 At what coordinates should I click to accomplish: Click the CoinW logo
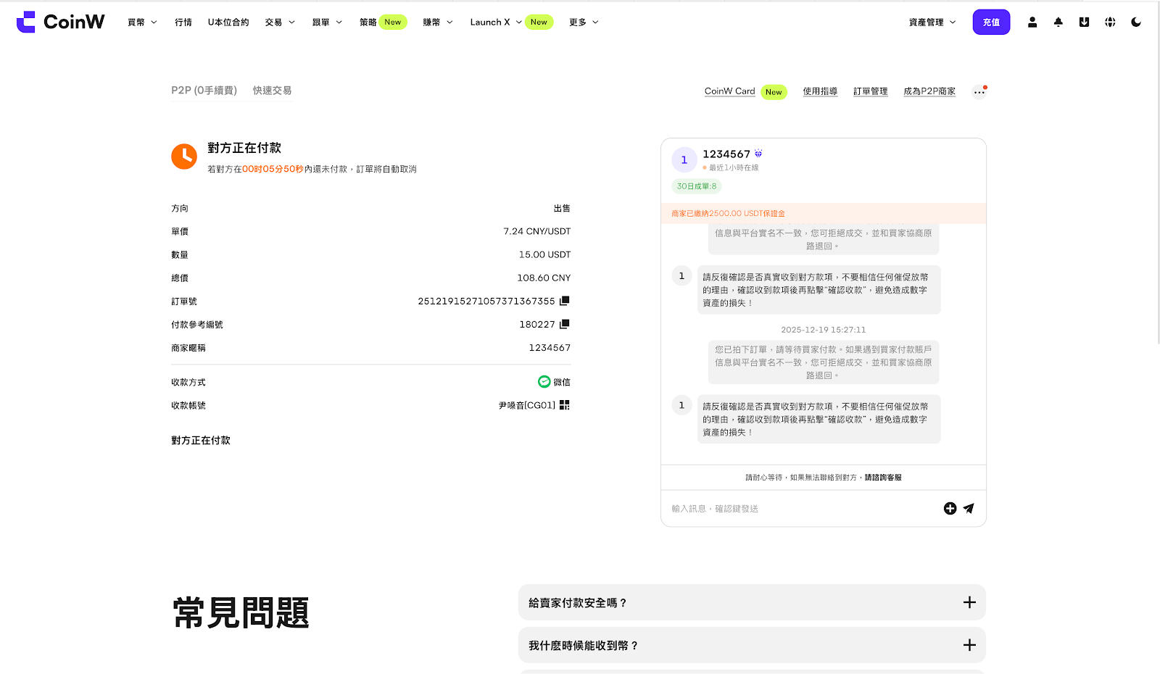(x=61, y=22)
